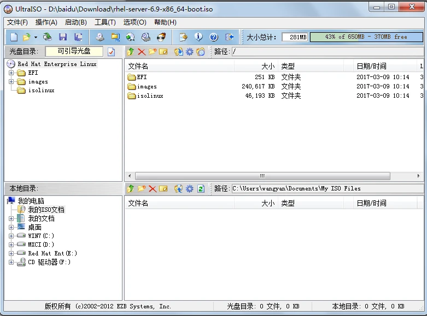The height and width of the screenshot is (316, 427).
Task: Expand the WIN7 (C:) drive node
Action: coord(11,236)
